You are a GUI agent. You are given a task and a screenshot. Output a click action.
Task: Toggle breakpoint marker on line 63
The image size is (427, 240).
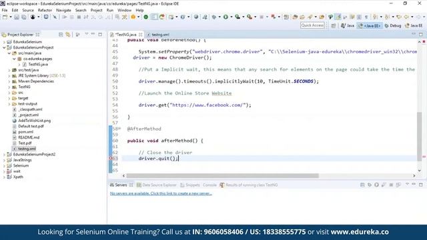point(111,159)
